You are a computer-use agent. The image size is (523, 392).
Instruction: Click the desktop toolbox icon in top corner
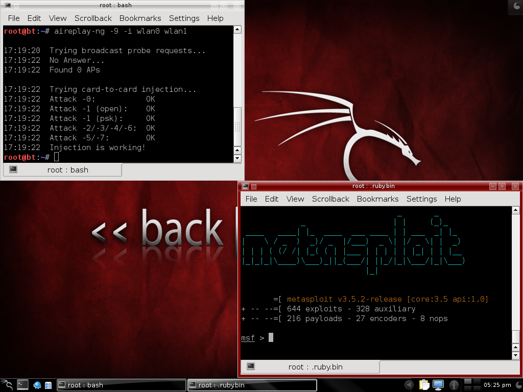tap(516, 6)
